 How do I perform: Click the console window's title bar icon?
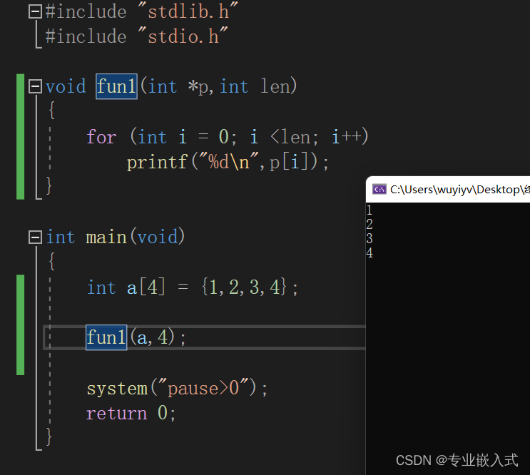tap(379, 189)
